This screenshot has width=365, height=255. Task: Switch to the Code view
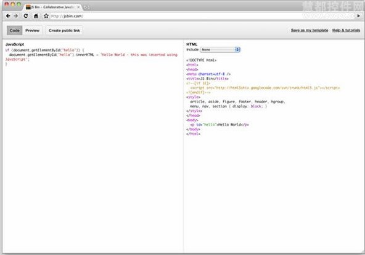pos(14,30)
